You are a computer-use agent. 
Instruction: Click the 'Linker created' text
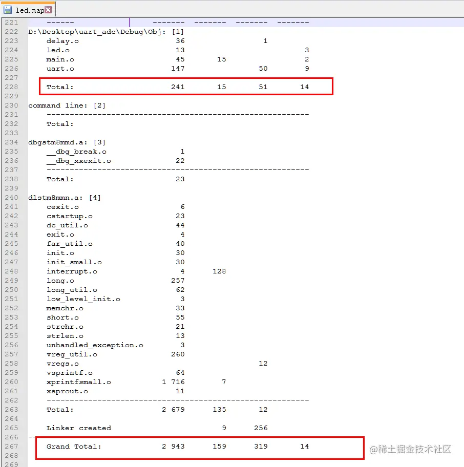79,428
